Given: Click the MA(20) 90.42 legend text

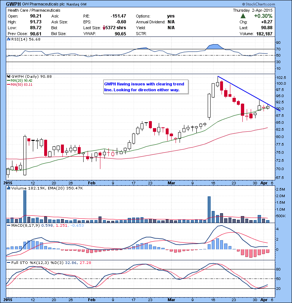Looking at the screenshot, I should click(x=22, y=81).
